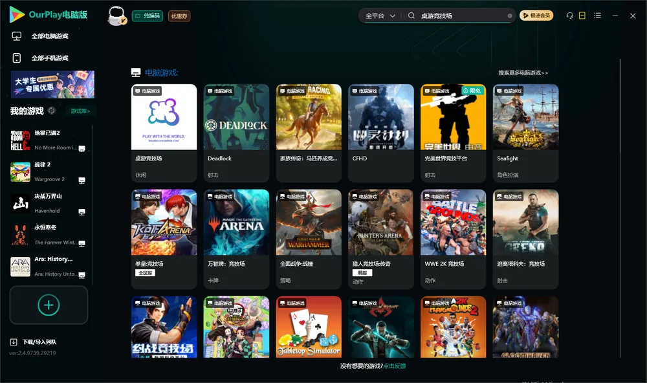
Task: Open the list menu icon in title bar
Action: (x=597, y=16)
